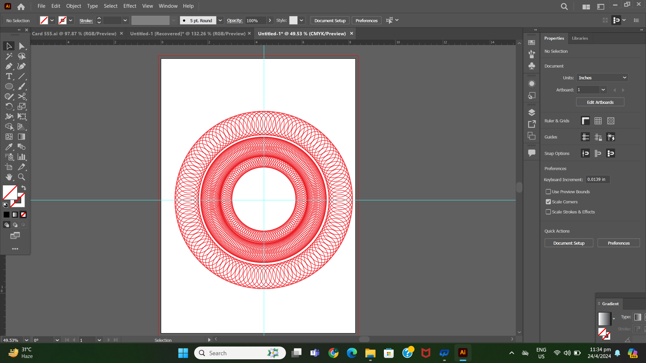
Task: Toggle Snap to Point option
Action: click(585, 153)
